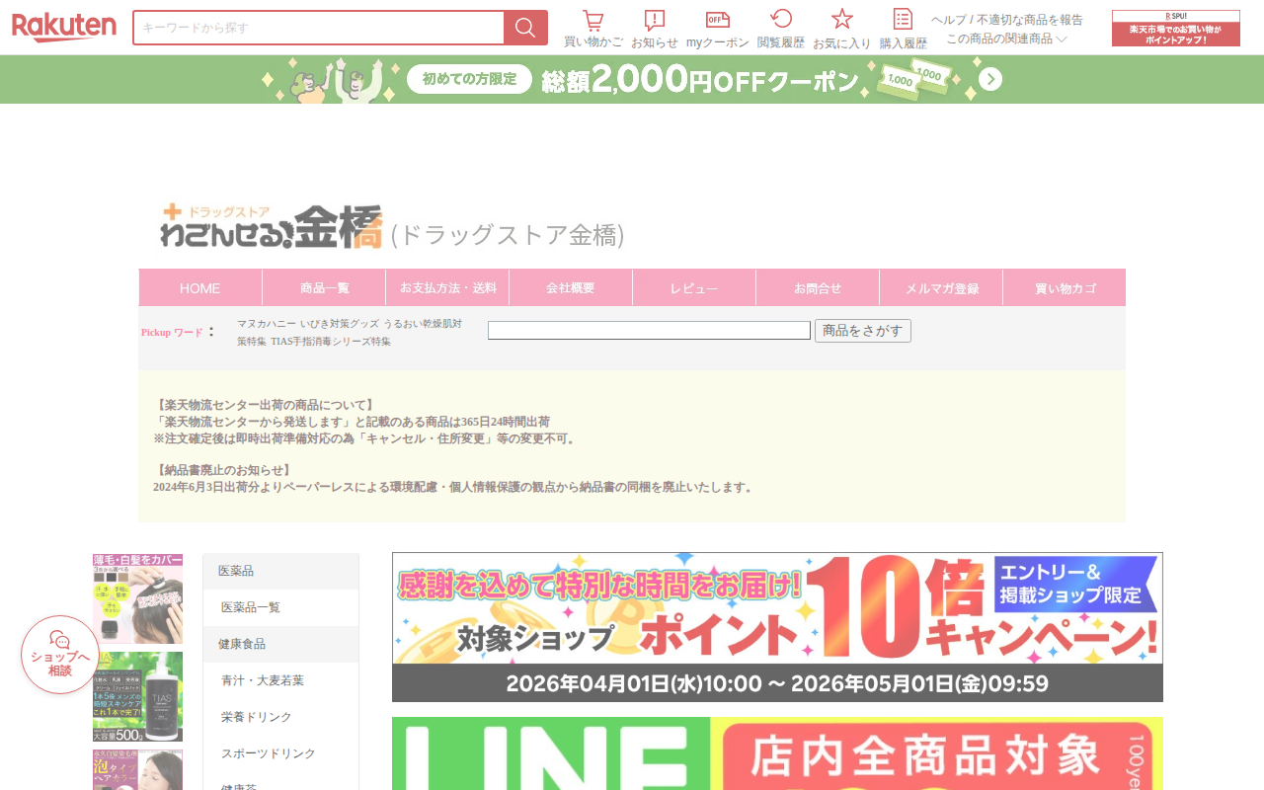Viewport: 1264px width, 790px height.
Task: Open the SPU ポイントアップ banner
Action: [1176, 29]
